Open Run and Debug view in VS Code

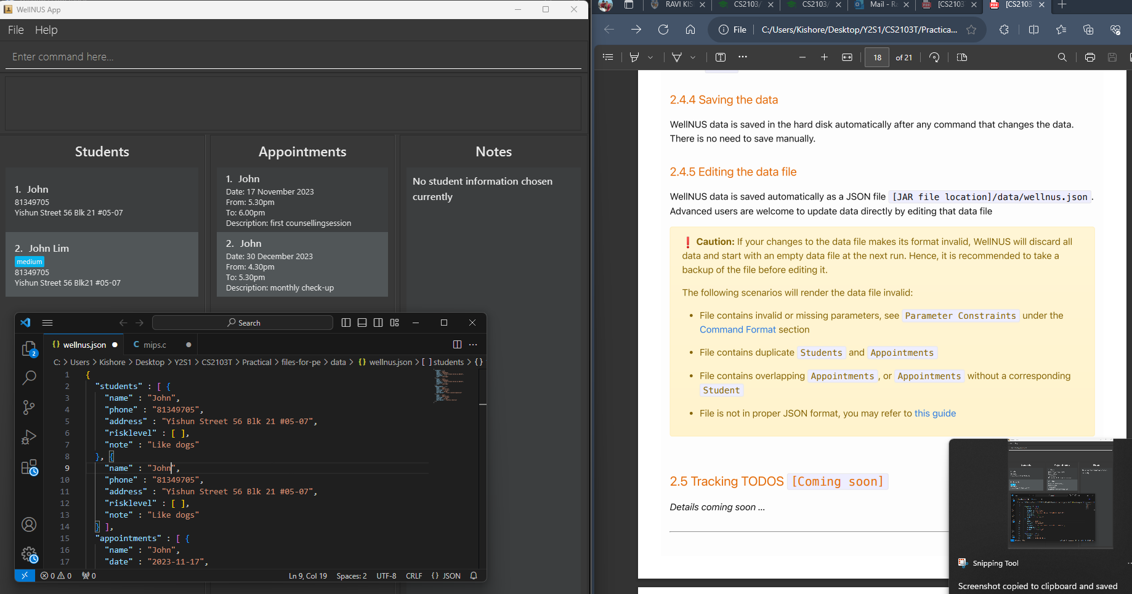[29, 437]
